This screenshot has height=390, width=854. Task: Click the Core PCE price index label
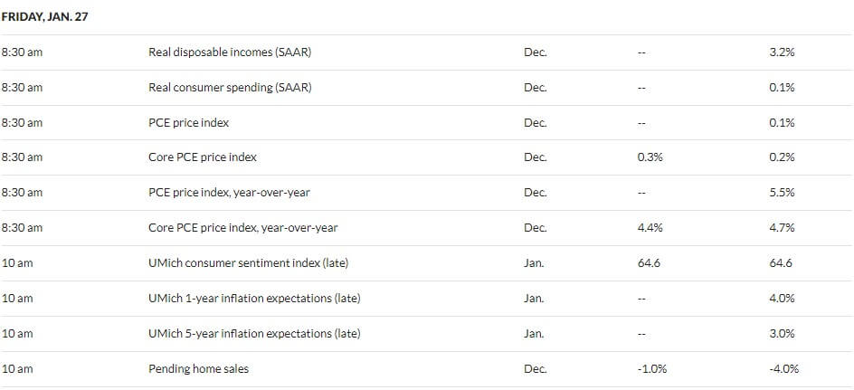(x=202, y=157)
